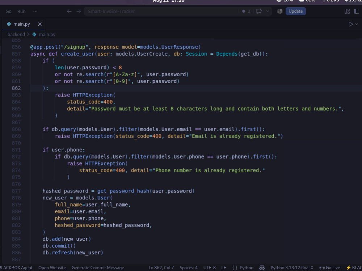The image size is (362, 271).
Task: Click "Phone number is already registered." string
Action: coord(209,171)
